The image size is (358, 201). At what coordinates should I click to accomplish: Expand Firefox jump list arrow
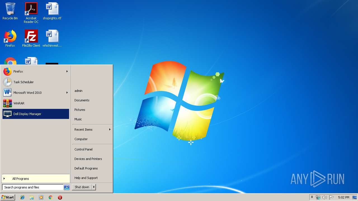coord(67,71)
